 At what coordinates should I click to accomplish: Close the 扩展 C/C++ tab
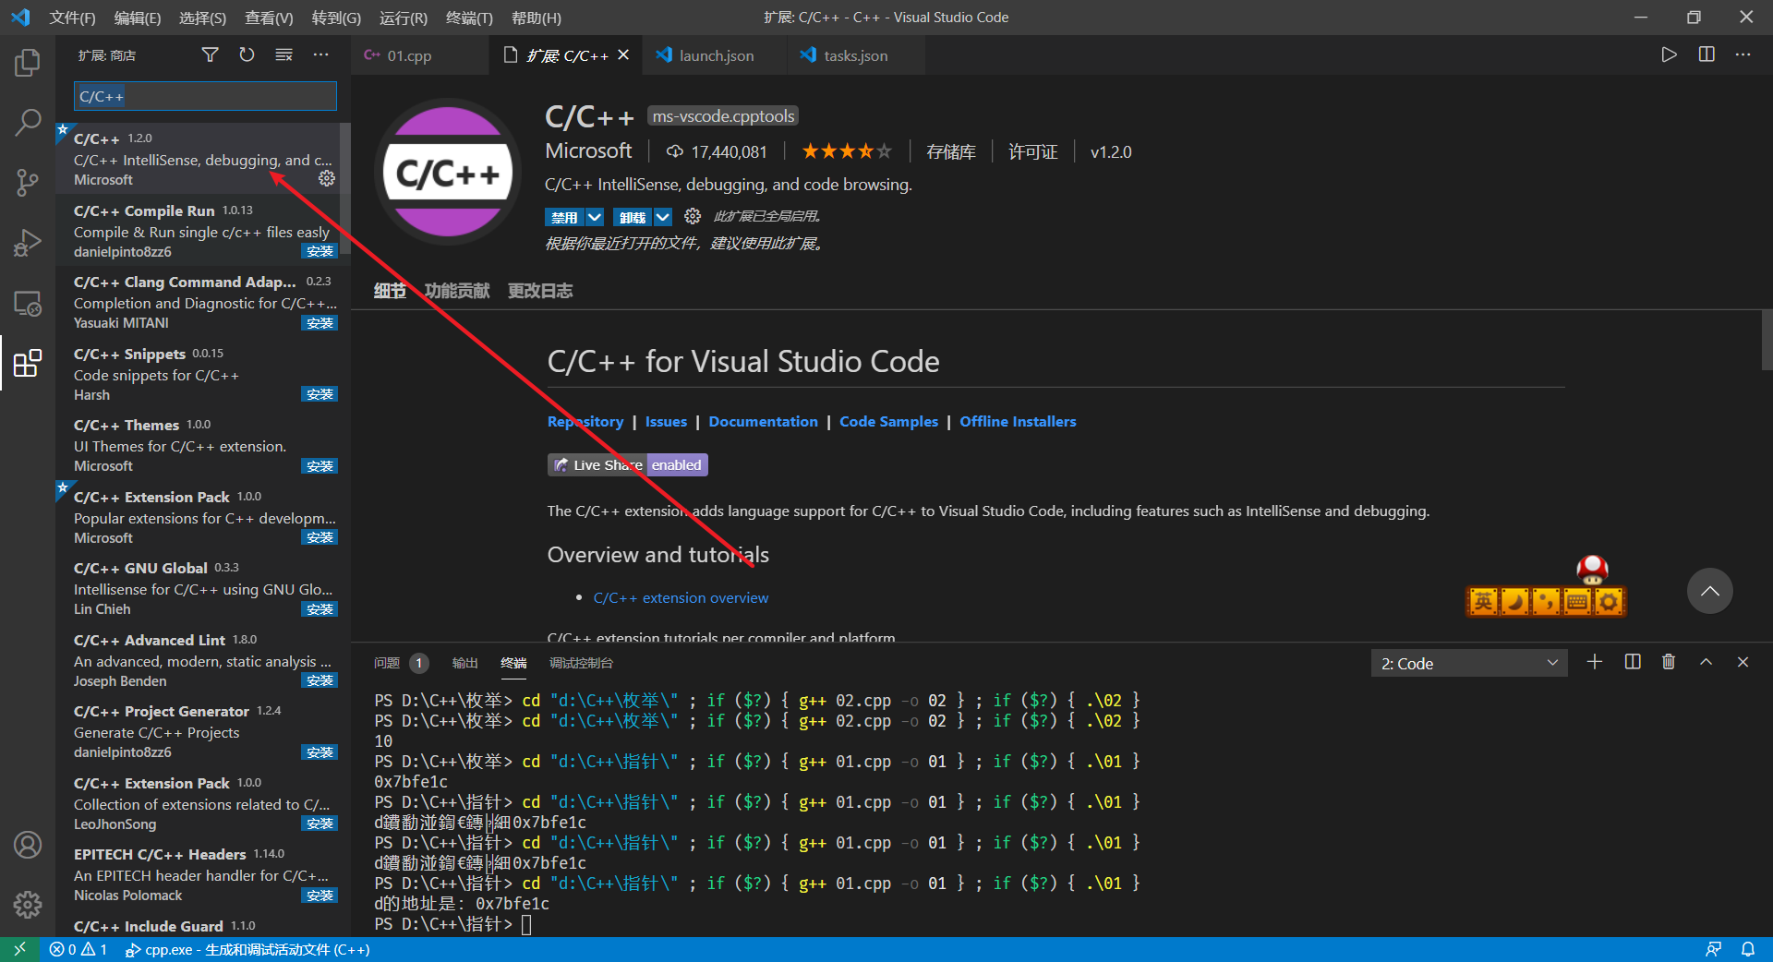point(623,55)
